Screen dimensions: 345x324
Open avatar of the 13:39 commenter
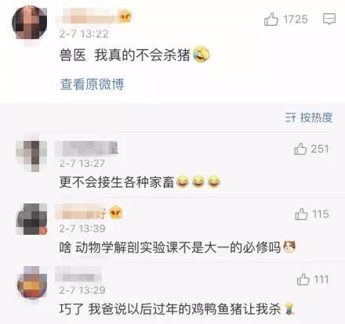point(32,219)
